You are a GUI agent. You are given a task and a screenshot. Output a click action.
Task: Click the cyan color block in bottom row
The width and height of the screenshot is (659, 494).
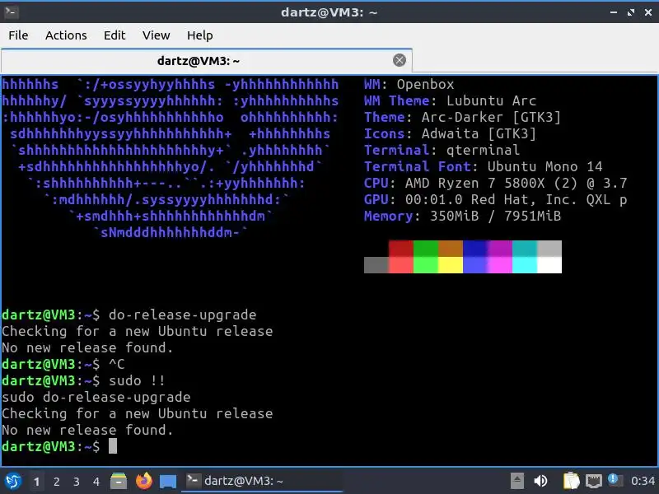click(x=525, y=265)
